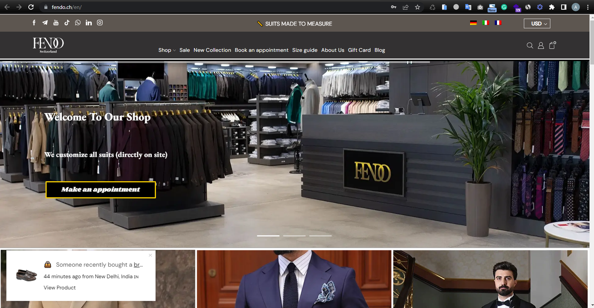The height and width of the screenshot is (308, 594).
Task: Click the Make an appointment button
Action: click(101, 190)
